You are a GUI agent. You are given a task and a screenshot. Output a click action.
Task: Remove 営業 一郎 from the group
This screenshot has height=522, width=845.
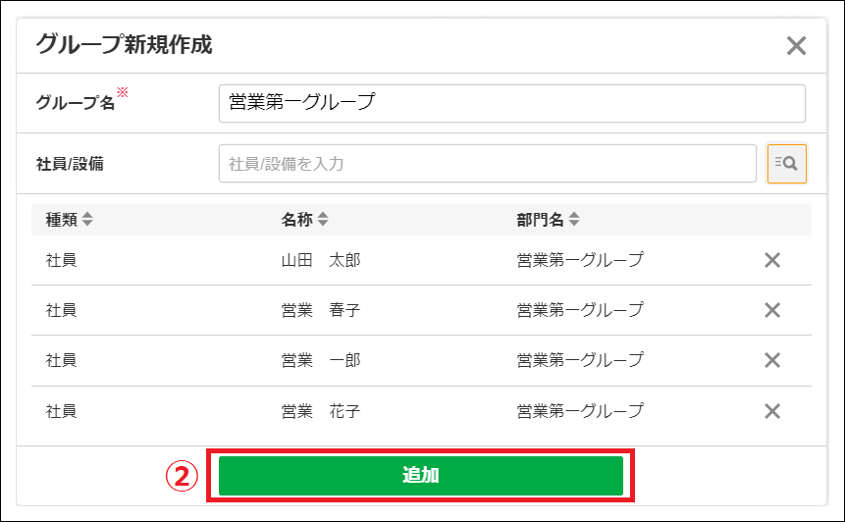[772, 360]
